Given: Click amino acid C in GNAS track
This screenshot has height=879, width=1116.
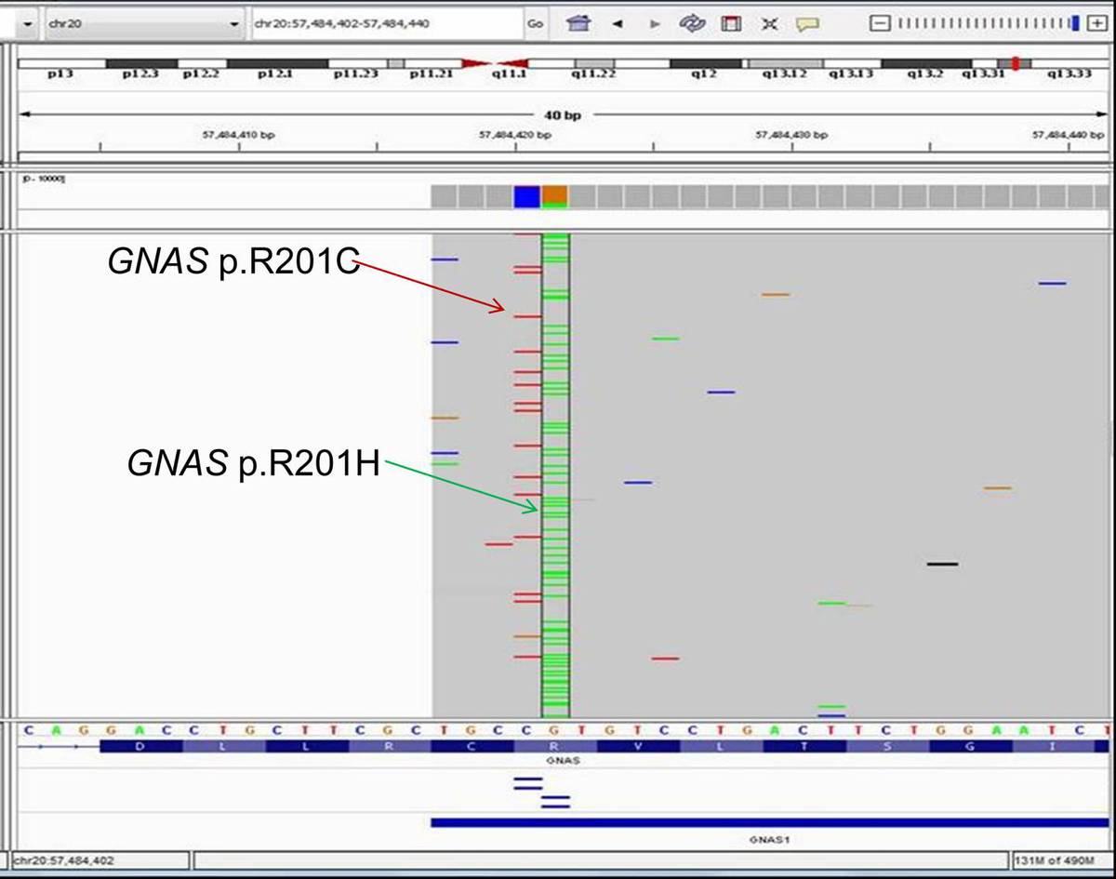Looking at the screenshot, I should point(472,746).
